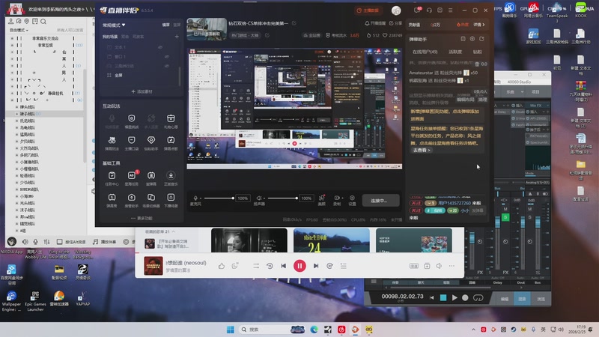
Task: Open the playlist queue in music player
Action: (344, 266)
